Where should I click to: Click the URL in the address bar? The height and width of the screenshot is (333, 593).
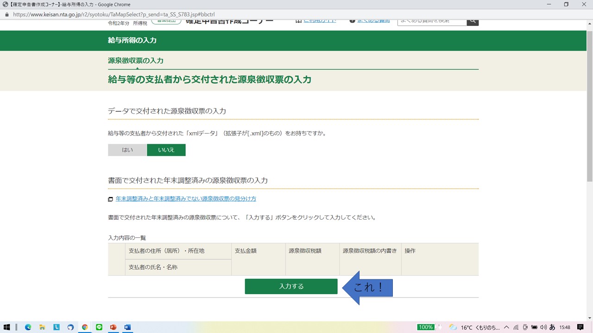click(114, 14)
